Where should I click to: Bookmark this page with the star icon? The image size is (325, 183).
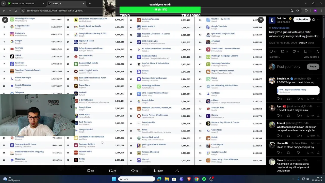coord(298,11)
